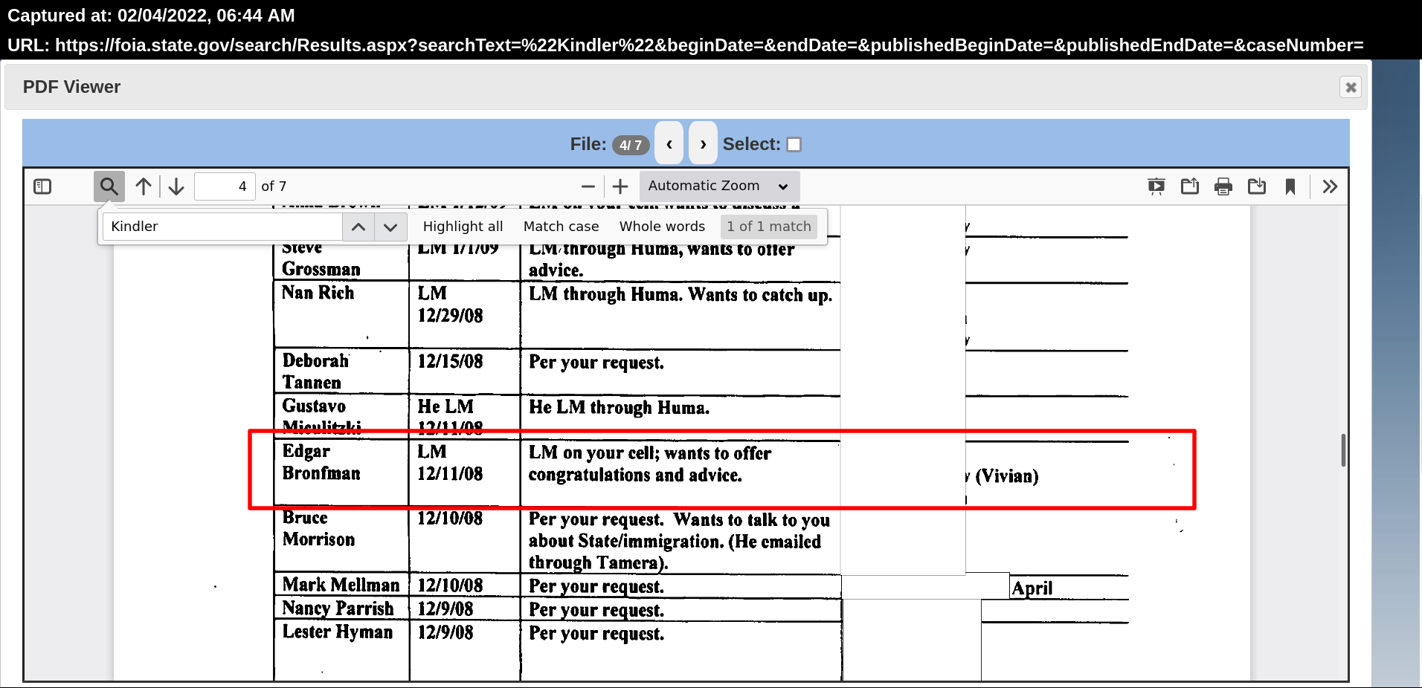Go to next page arrow
1422x688 pixels.
click(176, 186)
